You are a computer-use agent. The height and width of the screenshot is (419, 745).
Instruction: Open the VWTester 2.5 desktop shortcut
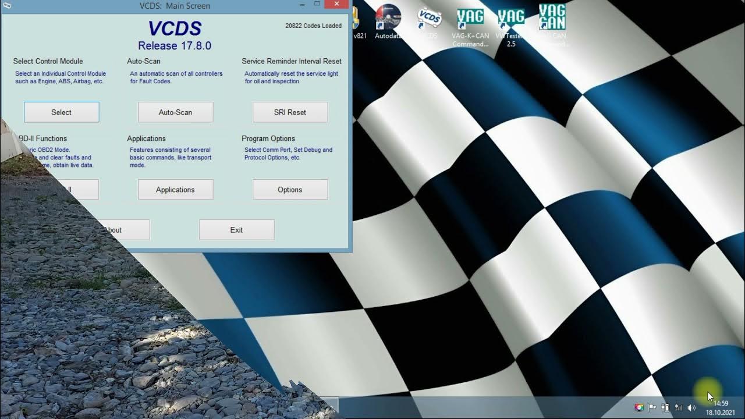pos(510,26)
